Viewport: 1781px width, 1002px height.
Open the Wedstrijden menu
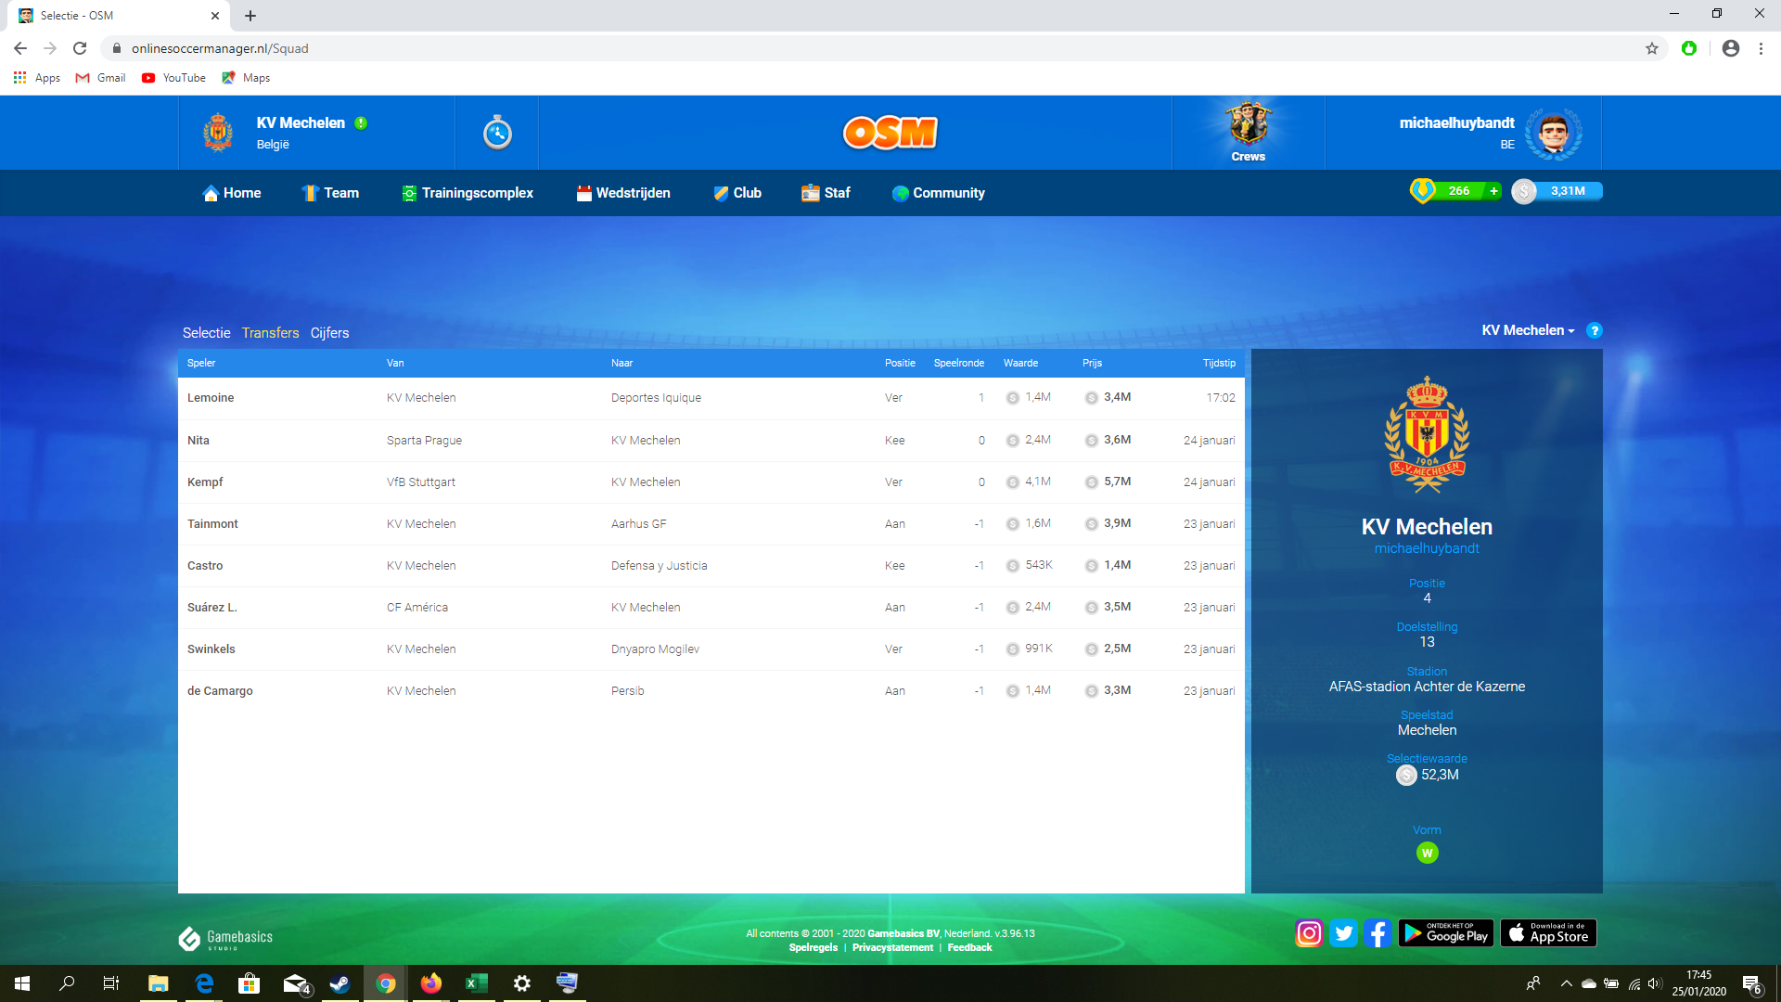(623, 193)
